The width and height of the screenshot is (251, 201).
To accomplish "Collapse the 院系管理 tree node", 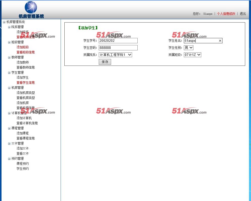I will pyautogui.click(x=9, y=27).
